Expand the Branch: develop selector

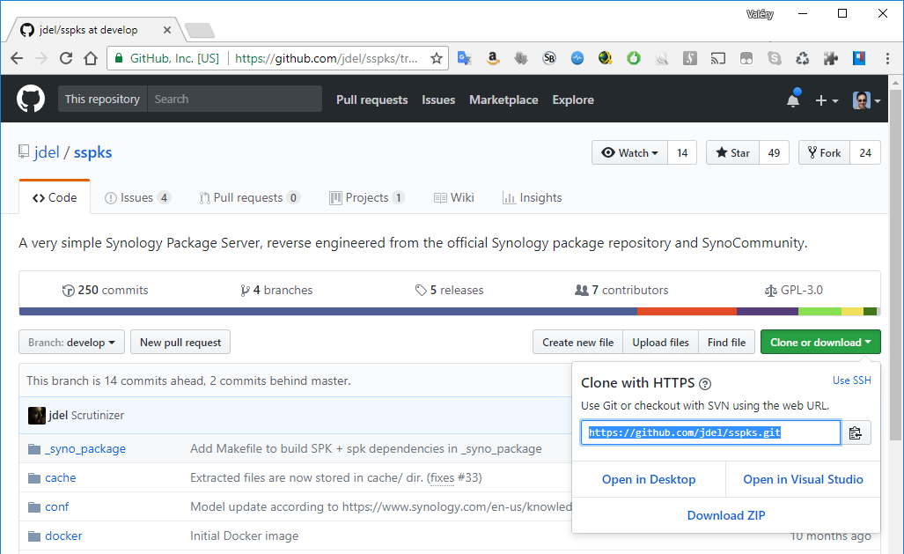click(x=71, y=343)
